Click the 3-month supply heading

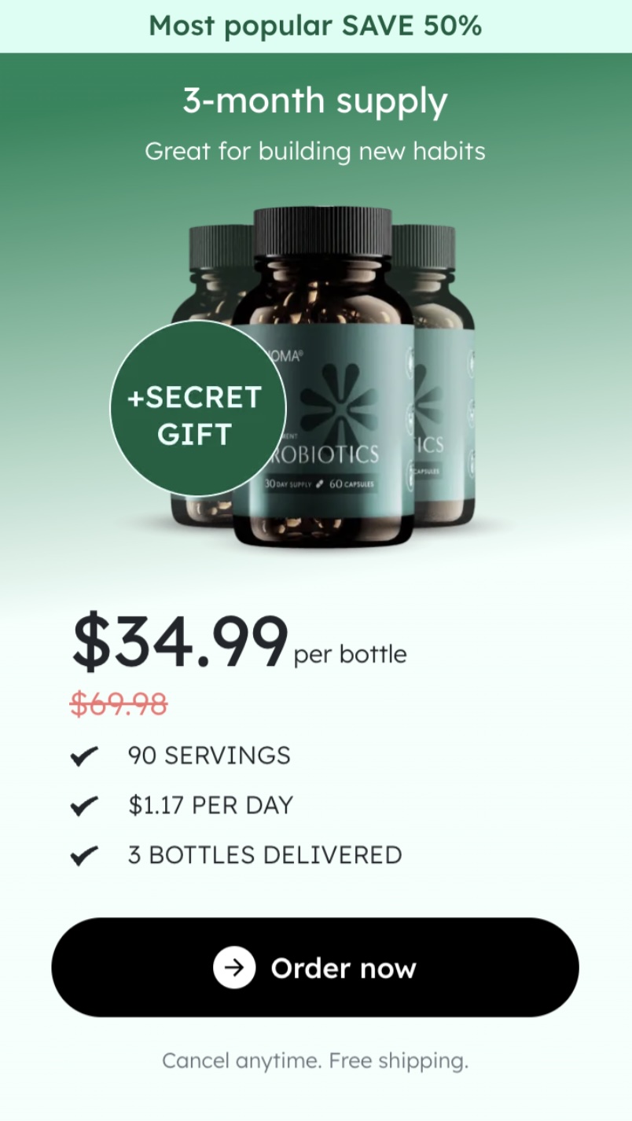[x=315, y=101]
